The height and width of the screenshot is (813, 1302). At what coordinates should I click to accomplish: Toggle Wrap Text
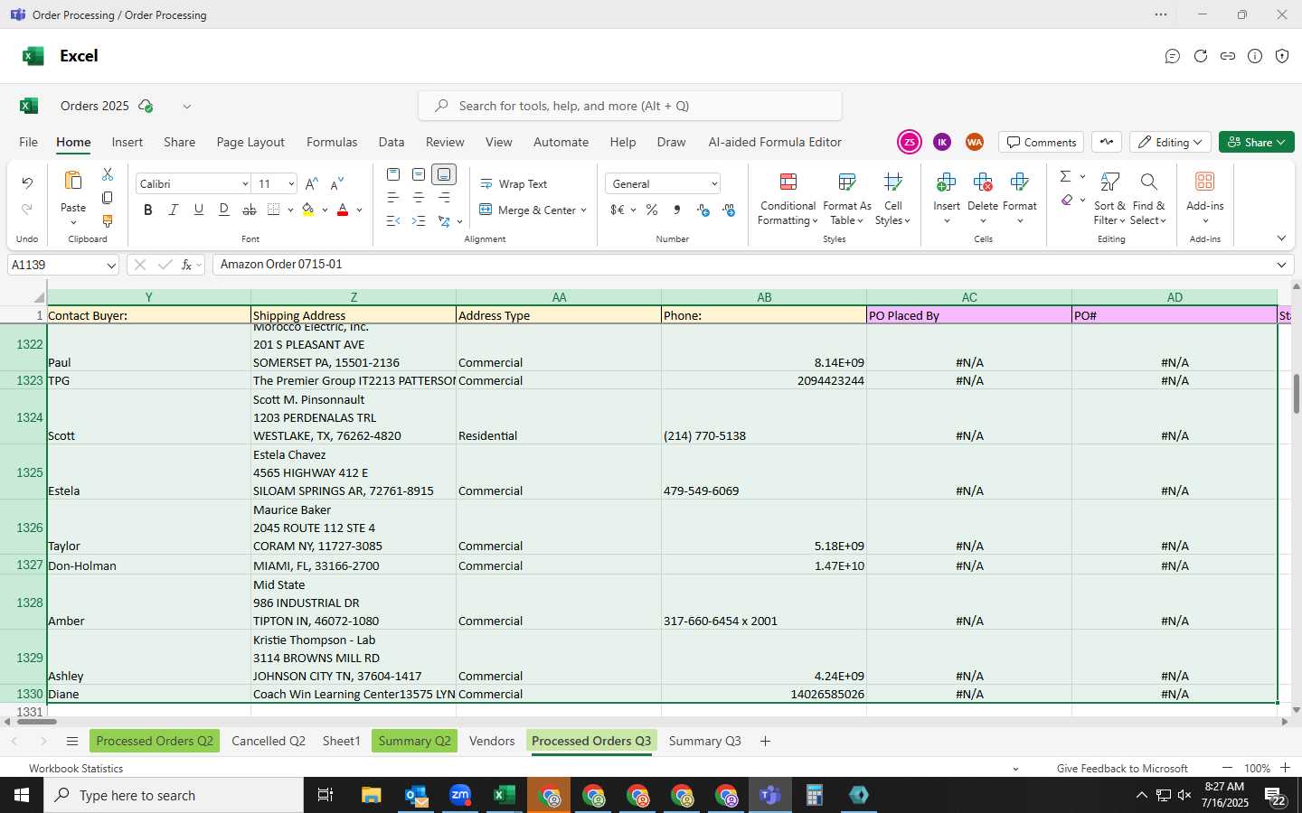pos(514,183)
